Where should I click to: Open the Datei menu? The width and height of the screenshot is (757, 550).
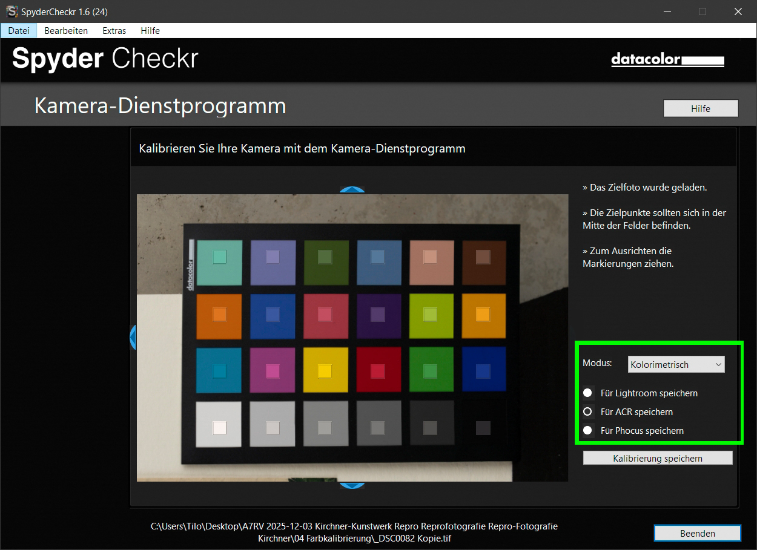(19, 30)
